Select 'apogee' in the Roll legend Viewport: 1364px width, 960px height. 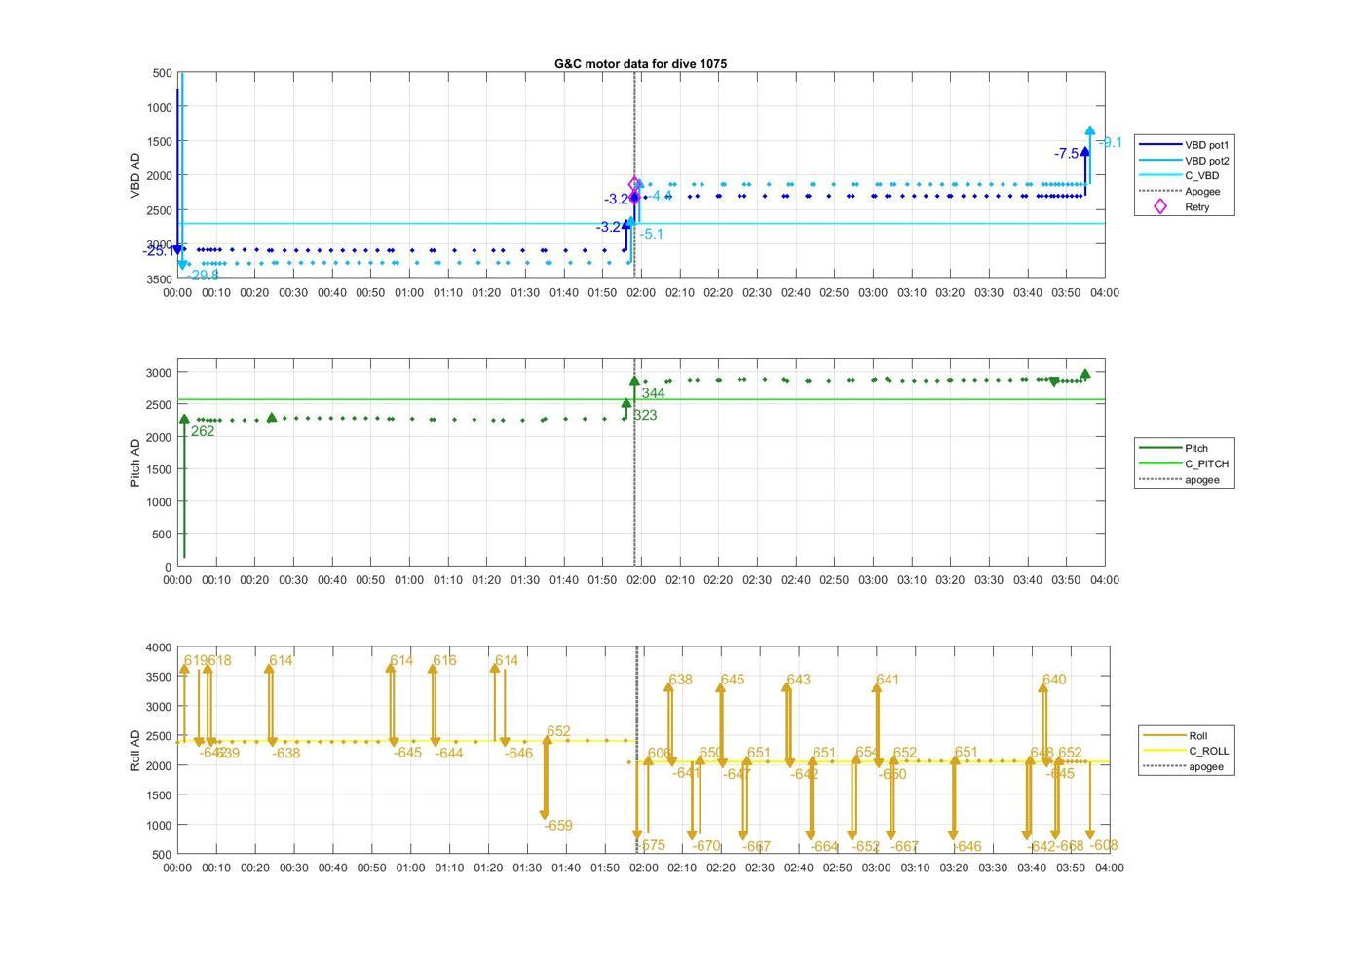pos(1206,767)
